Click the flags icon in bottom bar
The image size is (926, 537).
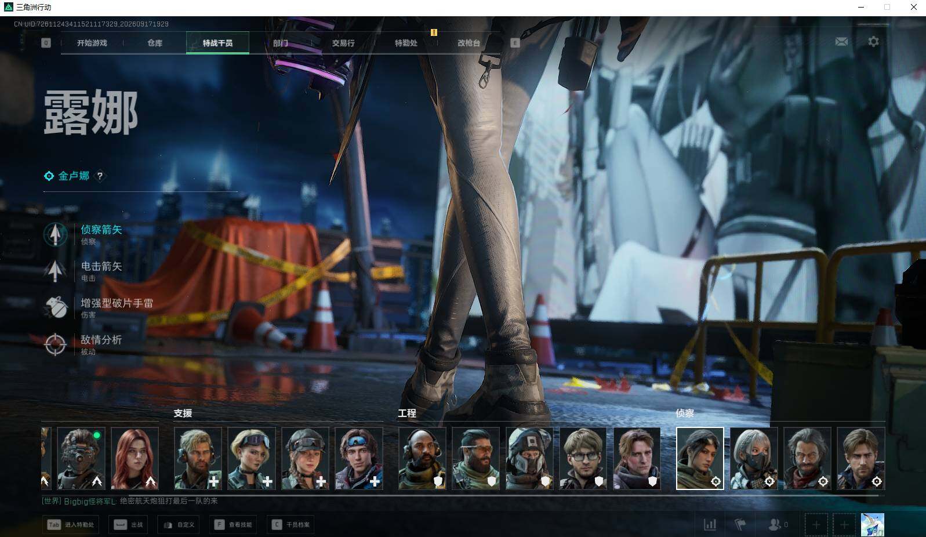[740, 525]
